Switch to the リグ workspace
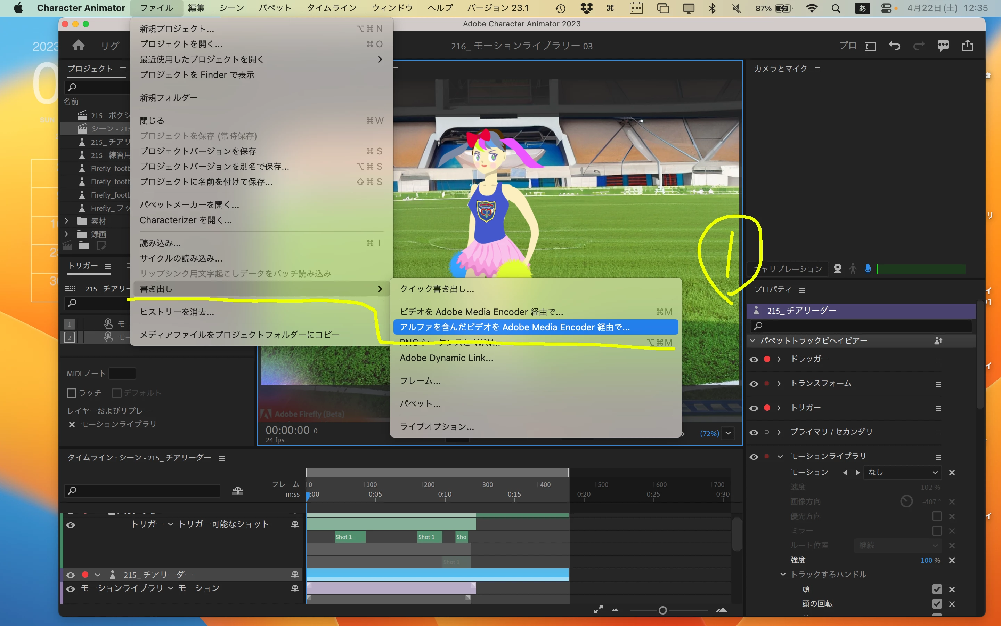1001x626 pixels. click(x=110, y=46)
